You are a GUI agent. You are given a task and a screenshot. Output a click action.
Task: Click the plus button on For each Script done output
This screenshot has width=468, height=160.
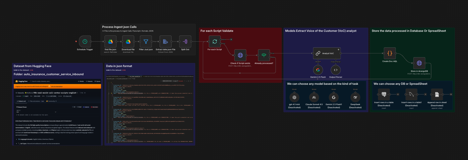[231, 39]
